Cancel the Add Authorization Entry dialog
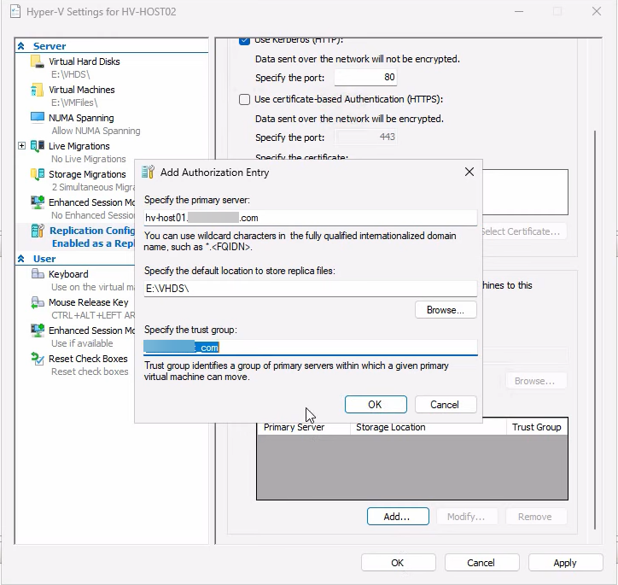 (x=446, y=405)
